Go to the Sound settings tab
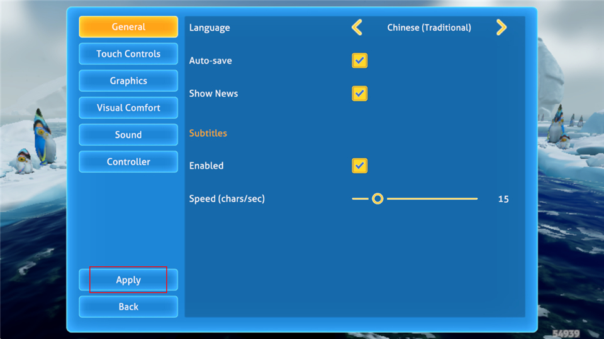Screen dimensions: 604x339 tap(128, 135)
